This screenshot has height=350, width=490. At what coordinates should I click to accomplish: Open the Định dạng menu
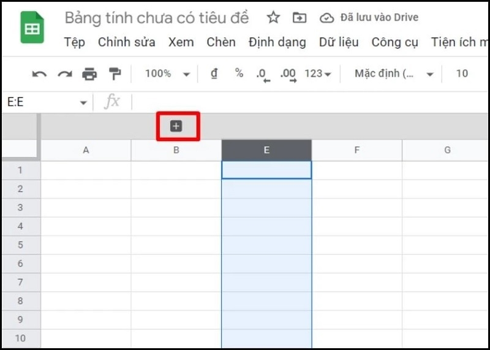coord(277,42)
